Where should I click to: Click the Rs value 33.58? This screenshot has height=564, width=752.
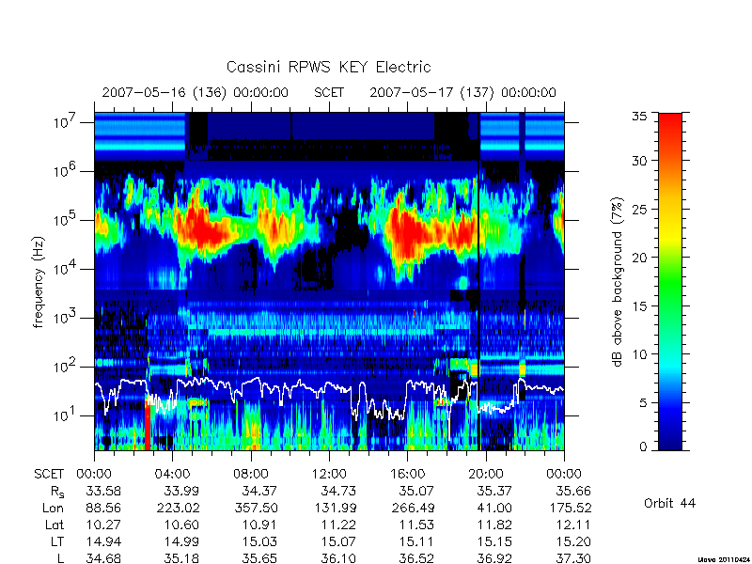(x=103, y=491)
